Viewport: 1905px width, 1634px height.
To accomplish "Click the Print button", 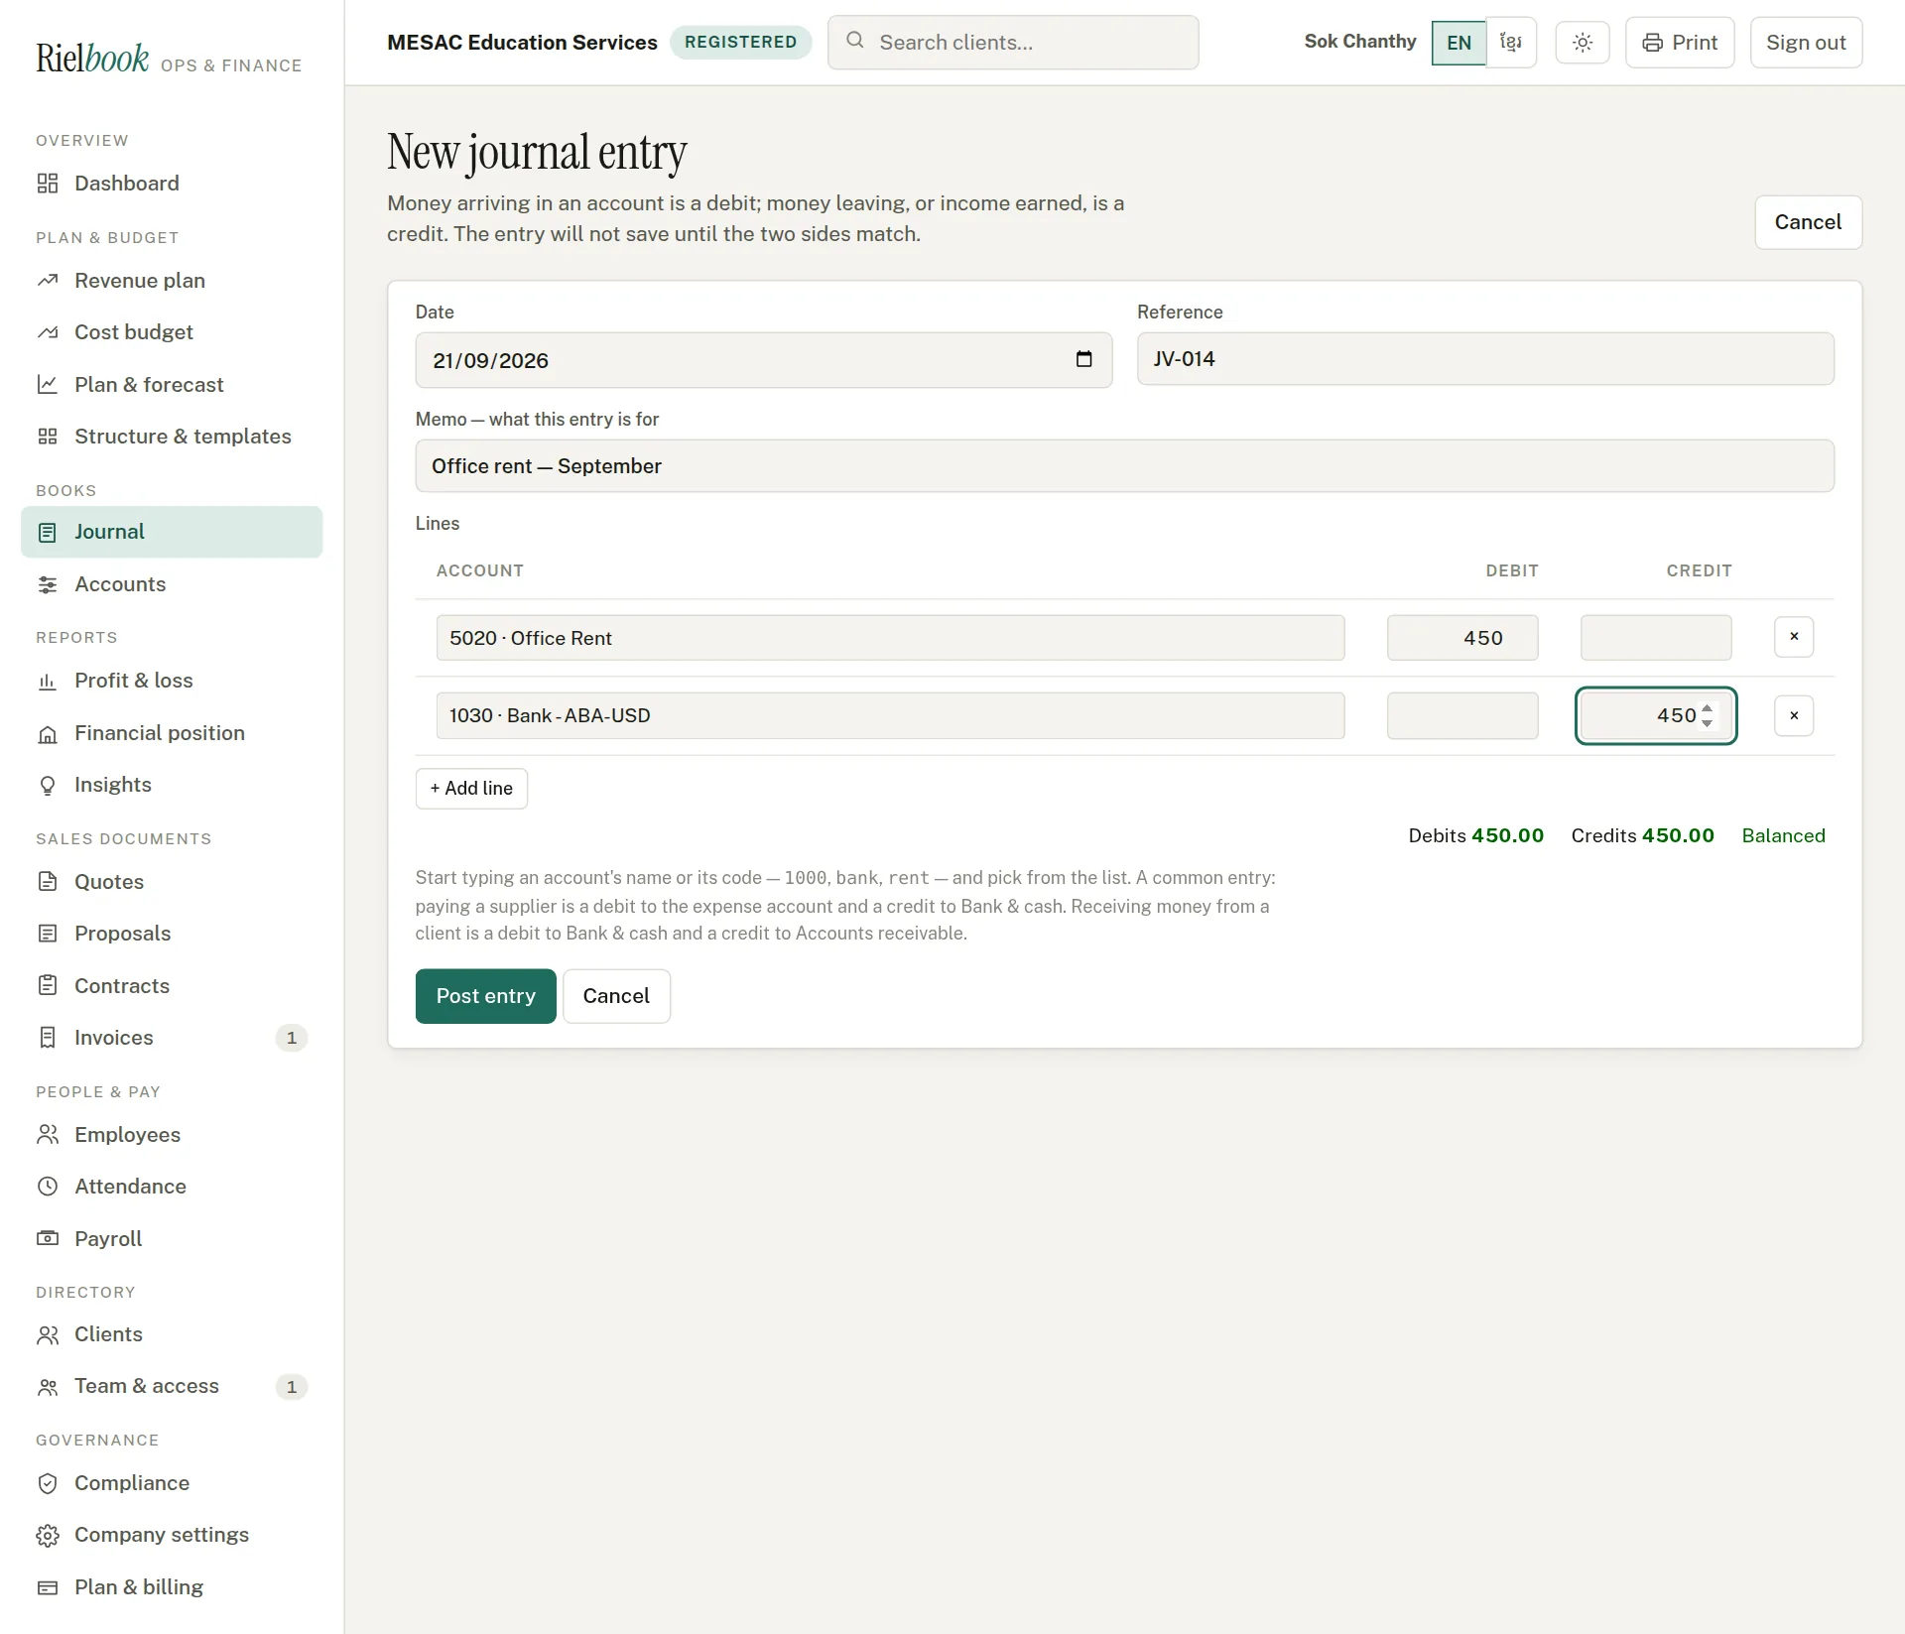I will click(1680, 43).
